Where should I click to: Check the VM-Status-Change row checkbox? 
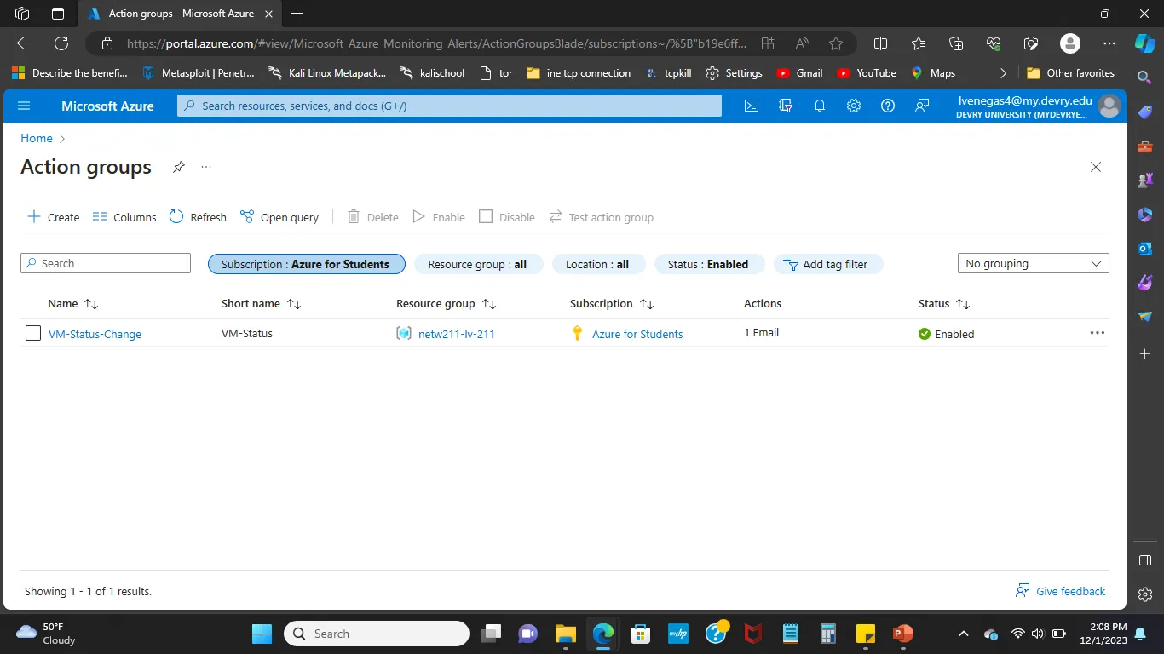pos(33,333)
